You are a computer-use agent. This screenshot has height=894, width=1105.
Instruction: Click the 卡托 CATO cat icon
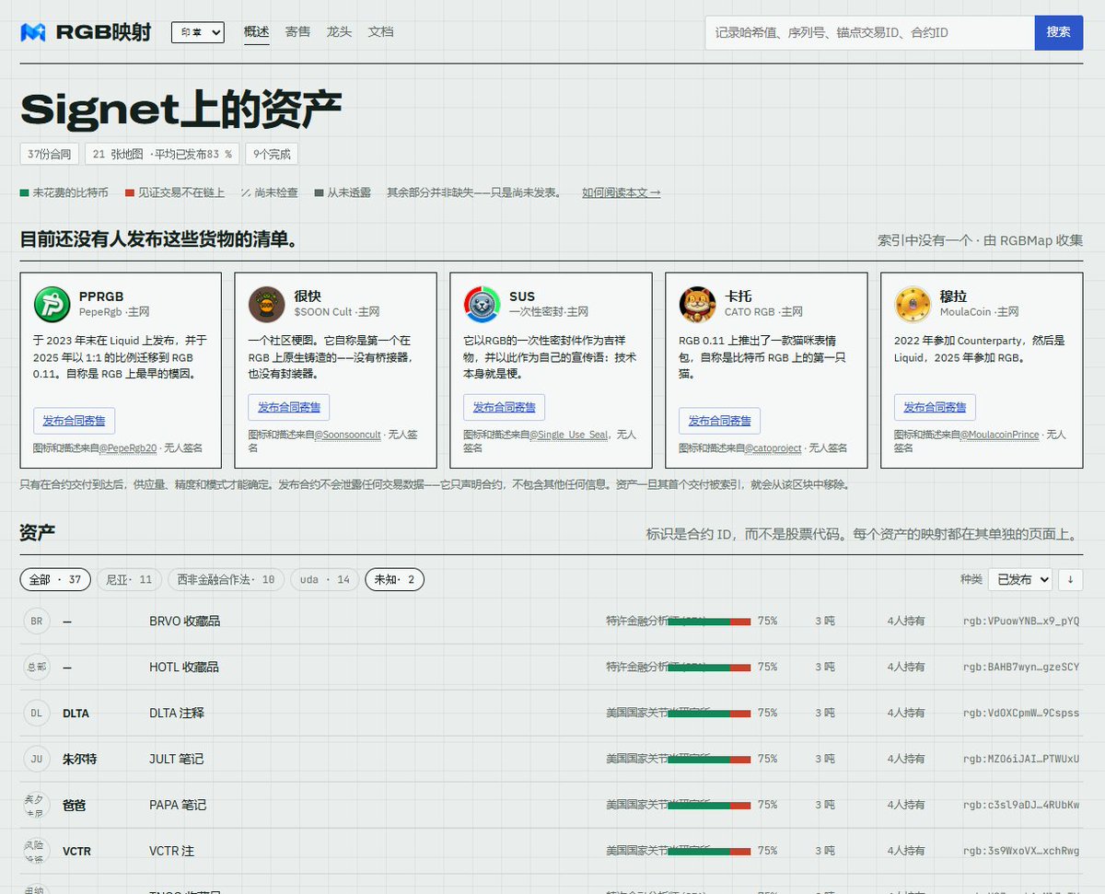click(x=697, y=305)
